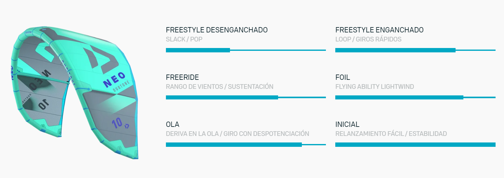This screenshot has width=504, height=178.
Task: Click the Foil rating bar
Action: [415, 98]
